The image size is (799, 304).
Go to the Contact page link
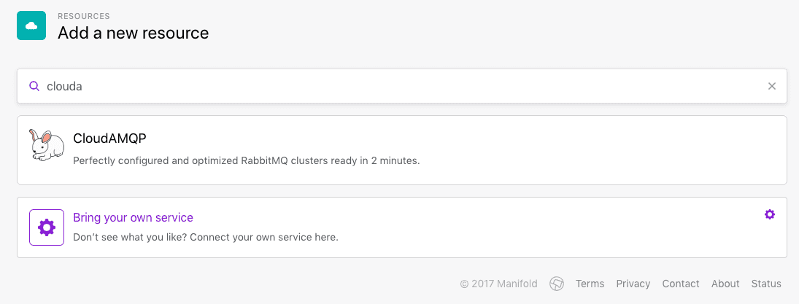click(681, 284)
